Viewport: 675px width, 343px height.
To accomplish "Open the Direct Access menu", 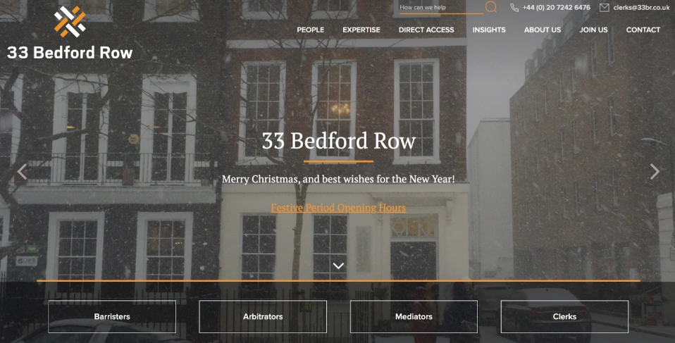I will click(x=426, y=30).
